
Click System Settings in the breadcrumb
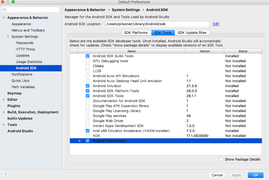(126, 10)
